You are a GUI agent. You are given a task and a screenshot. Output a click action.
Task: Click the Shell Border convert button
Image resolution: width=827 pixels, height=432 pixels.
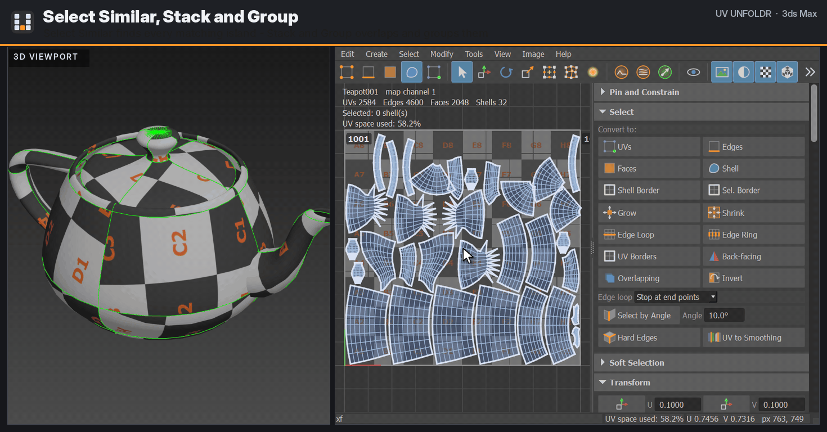(649, 190)
